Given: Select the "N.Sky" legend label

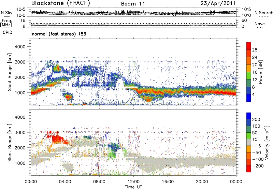Looking at the screenshot, I should tap(6, 13).
